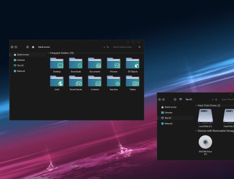Open the Documents folder icon
This screenshot has width=234, height=179.
95,63
